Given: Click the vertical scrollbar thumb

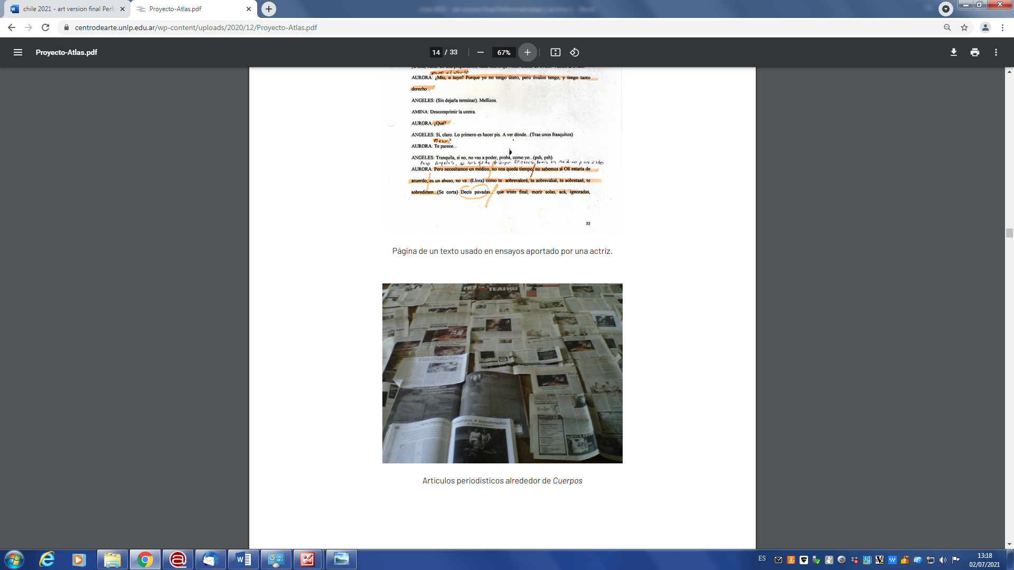Looking at the screenshot, I should 1009,233.
